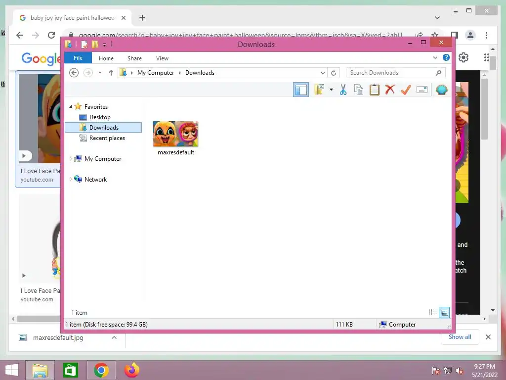Click Downloads in the address breadcrumb
The image size is (506, 380).
pyautogui.click(x=200, y=73)
